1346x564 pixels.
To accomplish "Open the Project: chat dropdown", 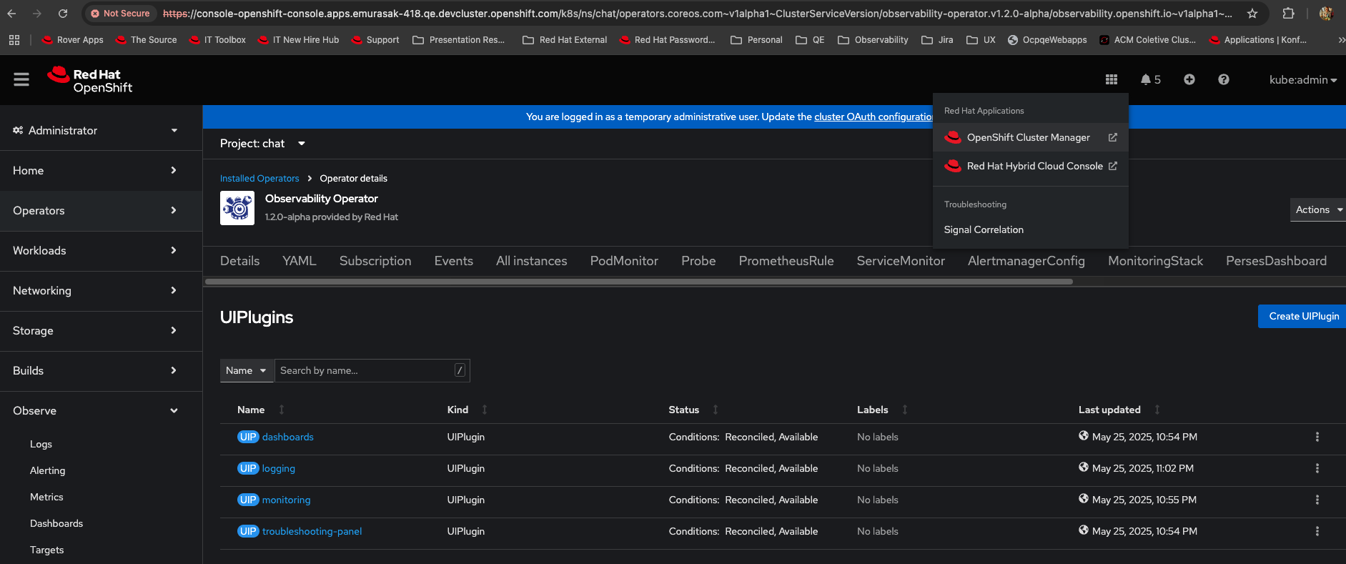I will pyautogui.click(x=262, y=144).
